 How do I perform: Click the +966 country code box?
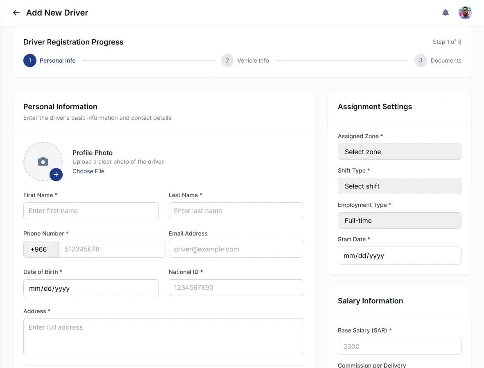point(41,249)
